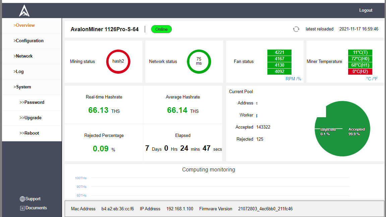Click the 80THs chart axis label
This screenshot has height=217, width=386.
pos(81,196)
